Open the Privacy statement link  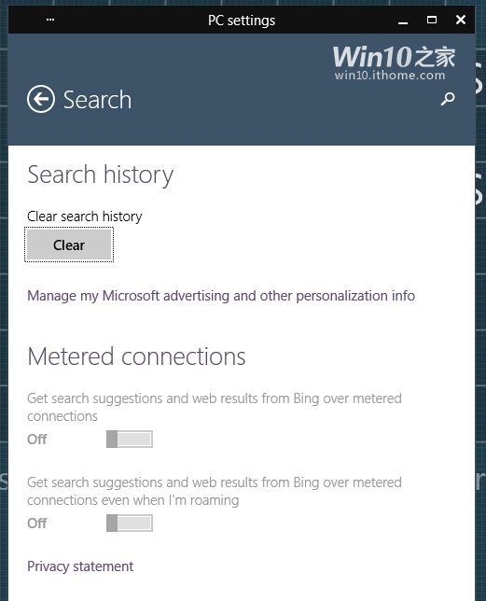[80, 566]
